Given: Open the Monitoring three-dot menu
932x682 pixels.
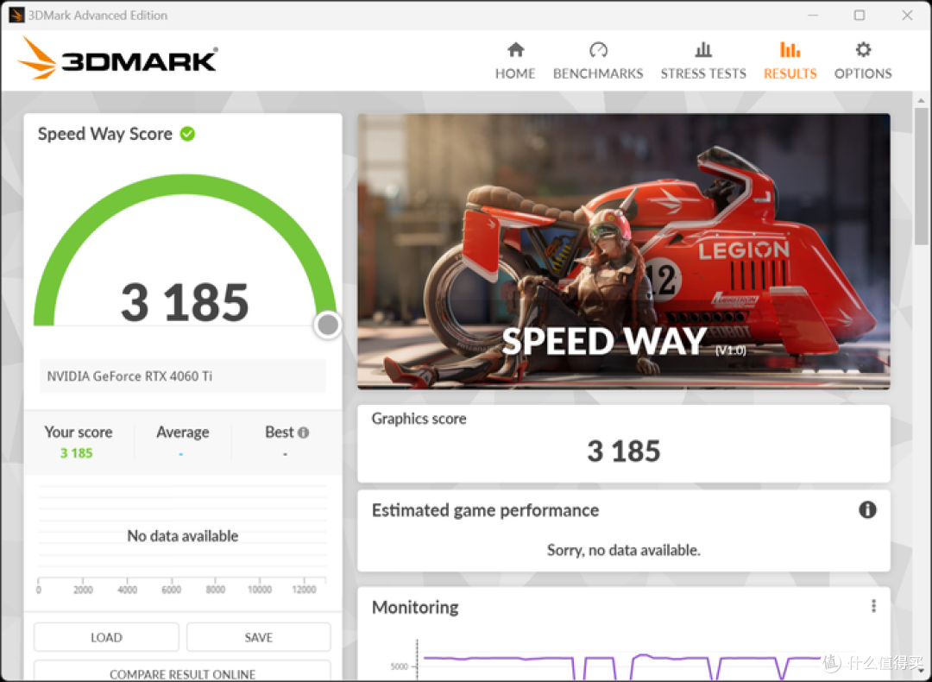Looking at the screenshot, I should [873, 606].
